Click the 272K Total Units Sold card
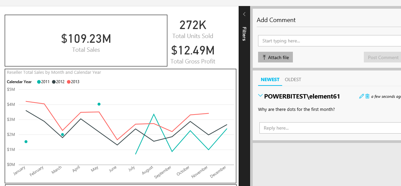Screen dimensions: 401x186 click(x=193, y=29)
